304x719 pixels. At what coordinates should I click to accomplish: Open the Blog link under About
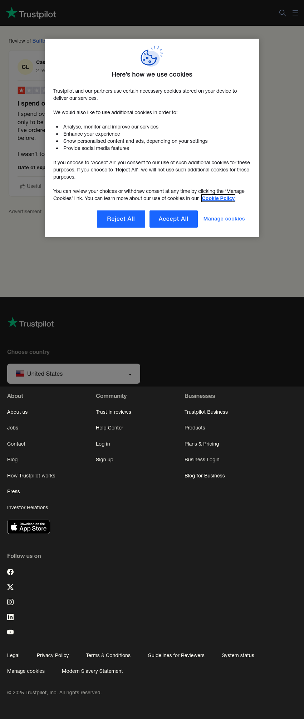12,460
